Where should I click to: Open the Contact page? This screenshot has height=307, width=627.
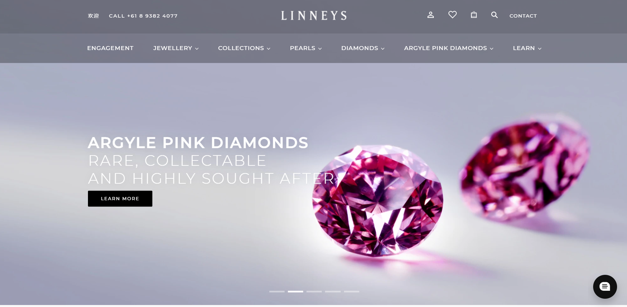[x=523, y=16]
